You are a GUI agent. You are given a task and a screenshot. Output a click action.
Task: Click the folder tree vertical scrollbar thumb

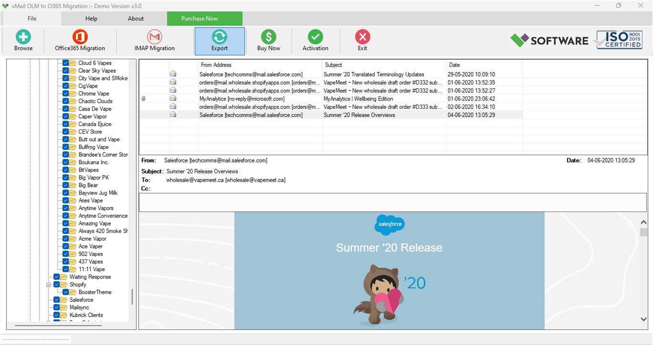132,296
